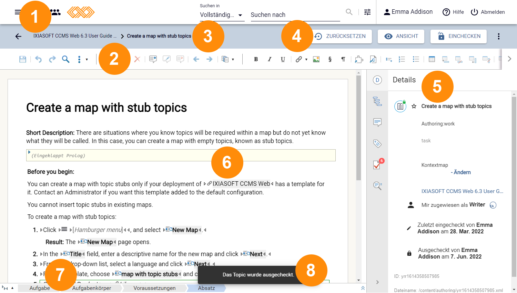This screenshot has height=293, width=517.
Task: Open the structure tree side panel tab
Action: tap(377, 101)
